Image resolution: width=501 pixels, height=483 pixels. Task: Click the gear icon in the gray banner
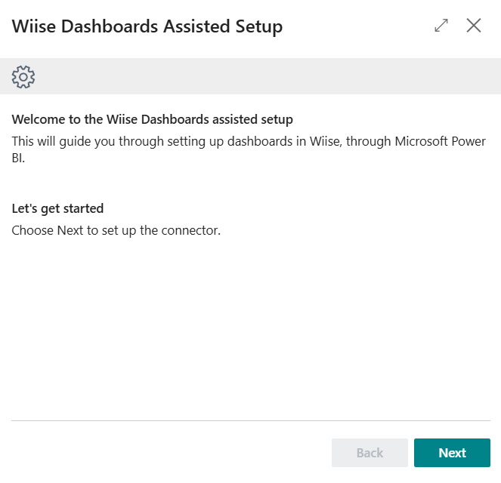coord(23,77)
